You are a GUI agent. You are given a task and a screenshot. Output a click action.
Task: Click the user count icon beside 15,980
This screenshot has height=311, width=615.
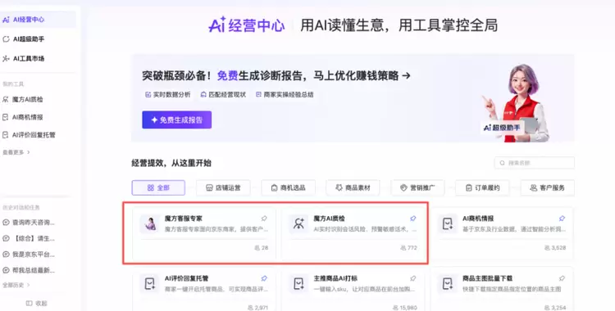click(x=396, y=308)
